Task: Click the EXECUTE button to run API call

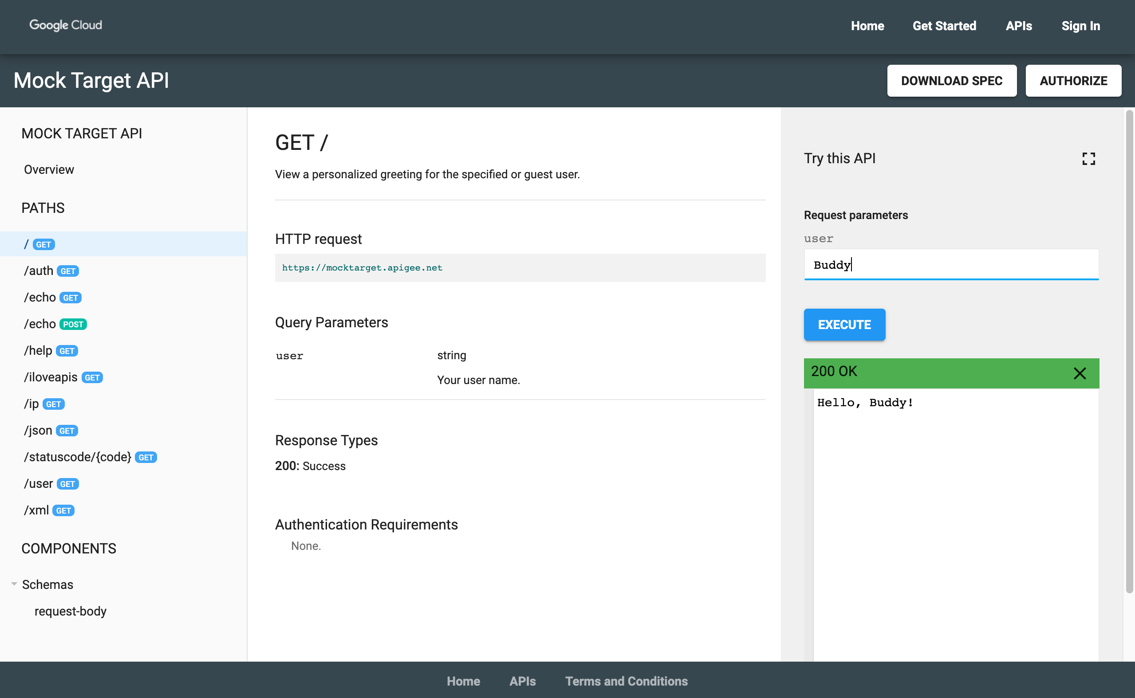Action: click(844, 324)
